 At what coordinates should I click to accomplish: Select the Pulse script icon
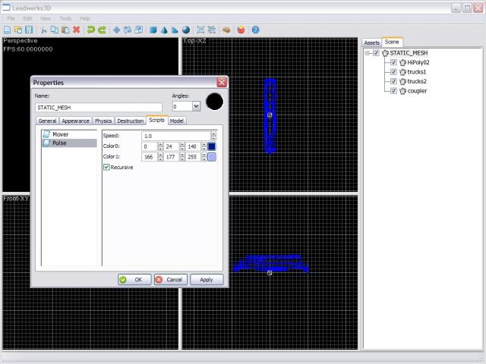click(46, 143)
